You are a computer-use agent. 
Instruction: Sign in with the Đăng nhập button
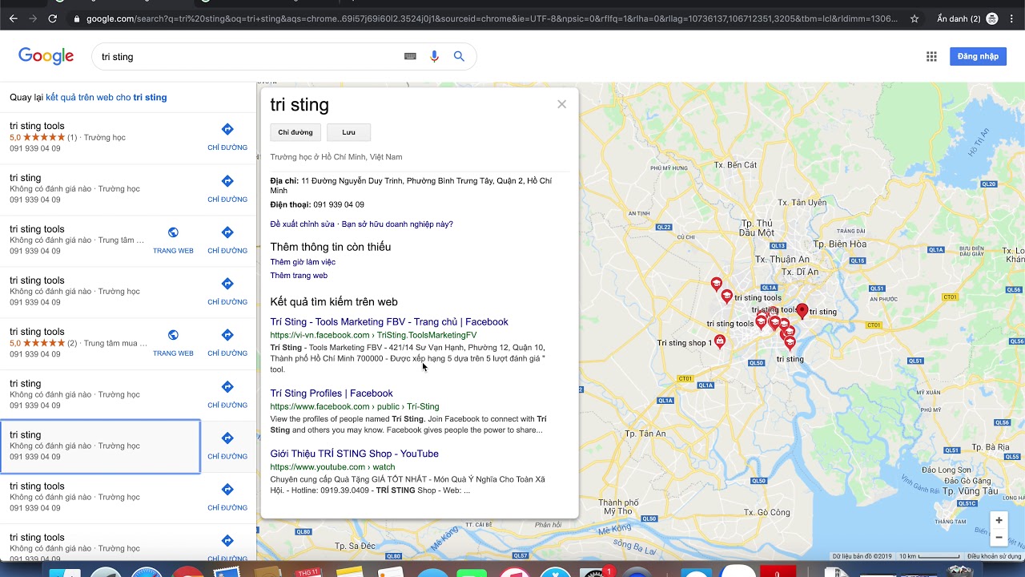(x=978, y=56)
